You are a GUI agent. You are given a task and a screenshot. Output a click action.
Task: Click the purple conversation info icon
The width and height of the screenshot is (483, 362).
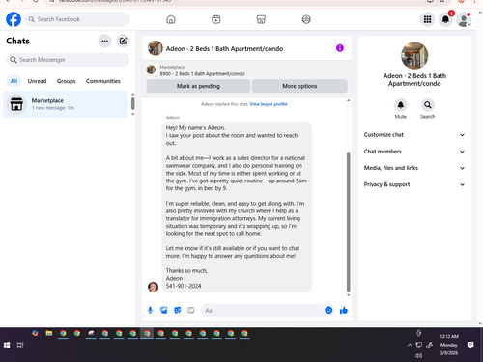click(x=340, y=48)
